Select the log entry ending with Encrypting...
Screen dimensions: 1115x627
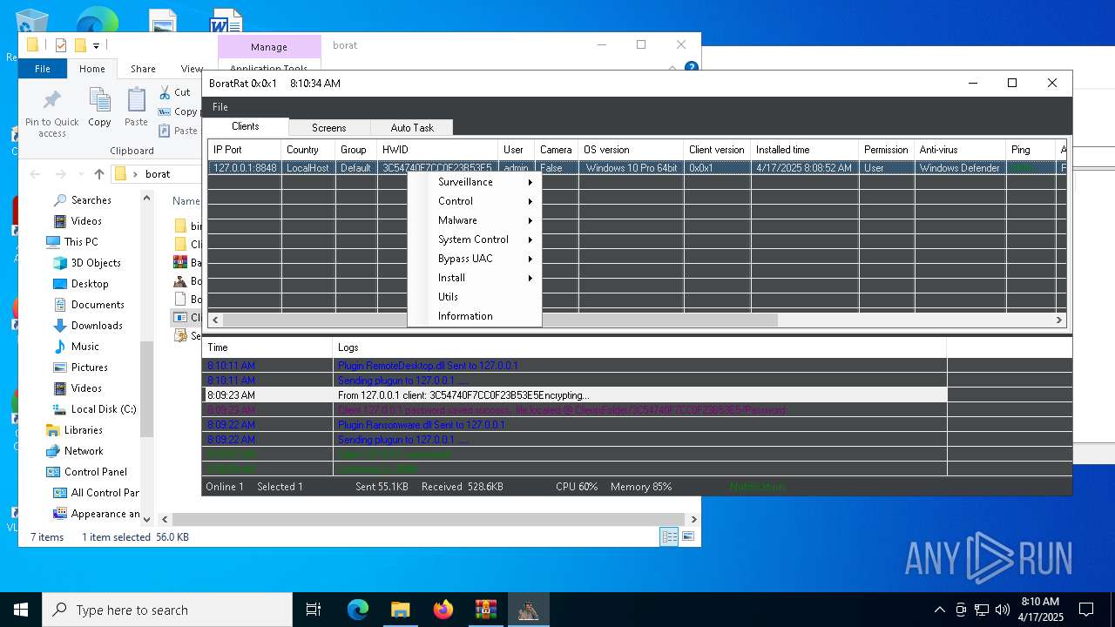click(x=575, y=395)
